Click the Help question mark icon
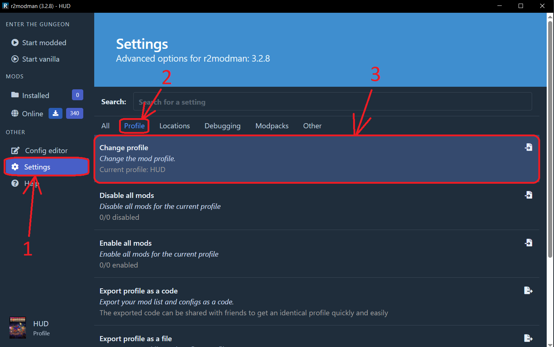 coord(15,183)
